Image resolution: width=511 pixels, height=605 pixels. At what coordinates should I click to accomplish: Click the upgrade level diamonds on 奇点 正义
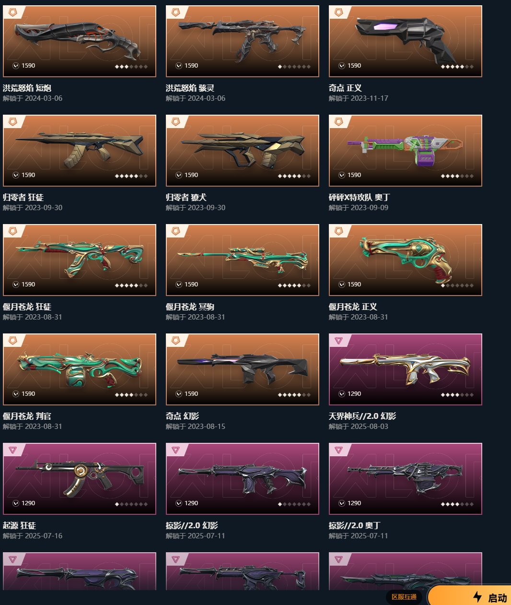457,67
